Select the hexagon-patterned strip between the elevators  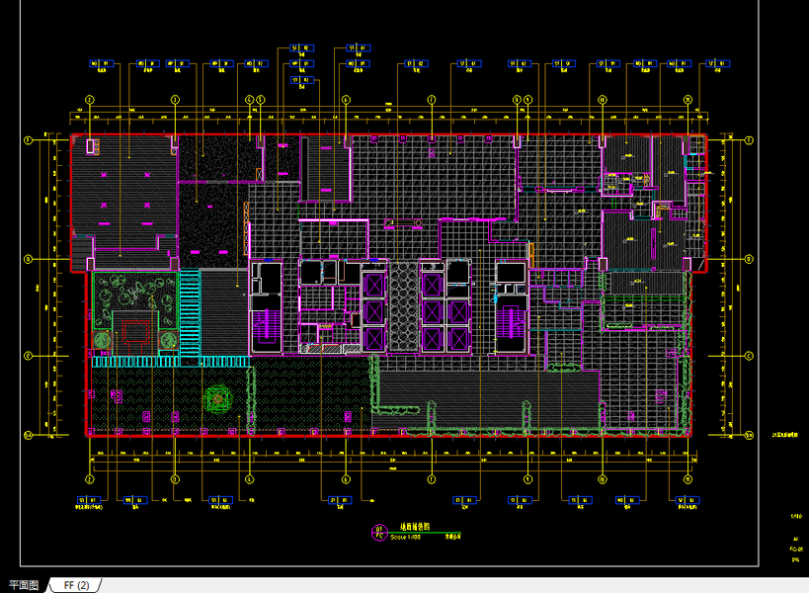pos(403,305)
